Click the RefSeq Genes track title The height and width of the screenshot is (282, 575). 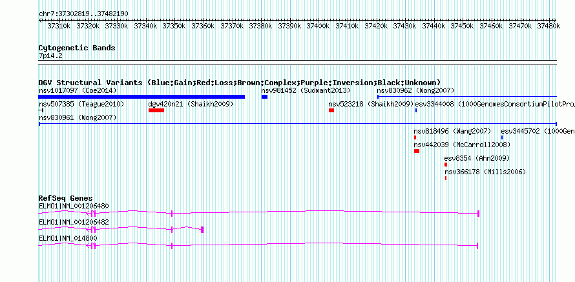coord(66,199)
